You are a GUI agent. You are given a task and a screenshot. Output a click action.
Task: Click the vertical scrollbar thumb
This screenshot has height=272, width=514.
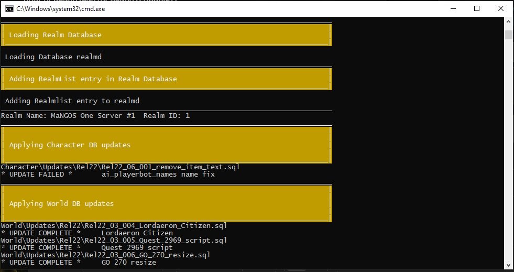tap(508, 35)
